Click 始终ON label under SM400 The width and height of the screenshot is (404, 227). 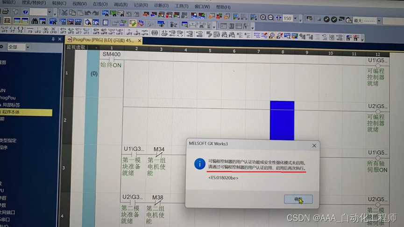111,65
